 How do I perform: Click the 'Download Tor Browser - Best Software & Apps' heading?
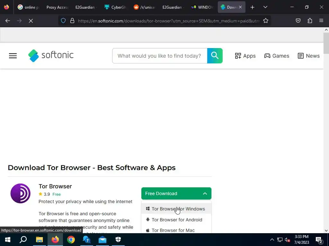[x=92, y=168]
